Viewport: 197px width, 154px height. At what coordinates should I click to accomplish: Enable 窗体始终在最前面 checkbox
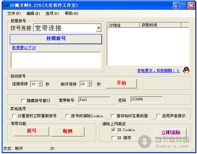pyautogui.click(x=113, y=116)
